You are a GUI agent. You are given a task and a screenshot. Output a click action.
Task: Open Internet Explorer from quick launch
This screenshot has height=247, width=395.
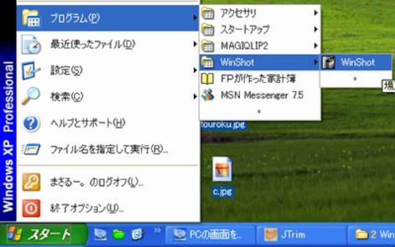coord(137,234)
